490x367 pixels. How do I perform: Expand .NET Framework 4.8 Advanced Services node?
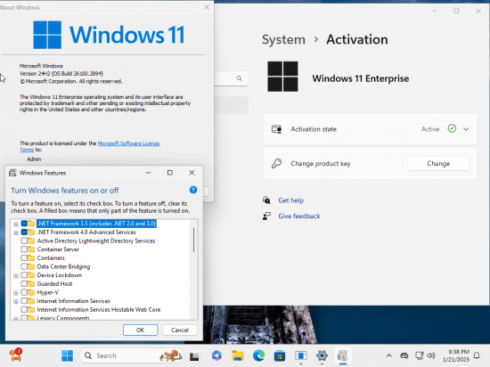16,232
